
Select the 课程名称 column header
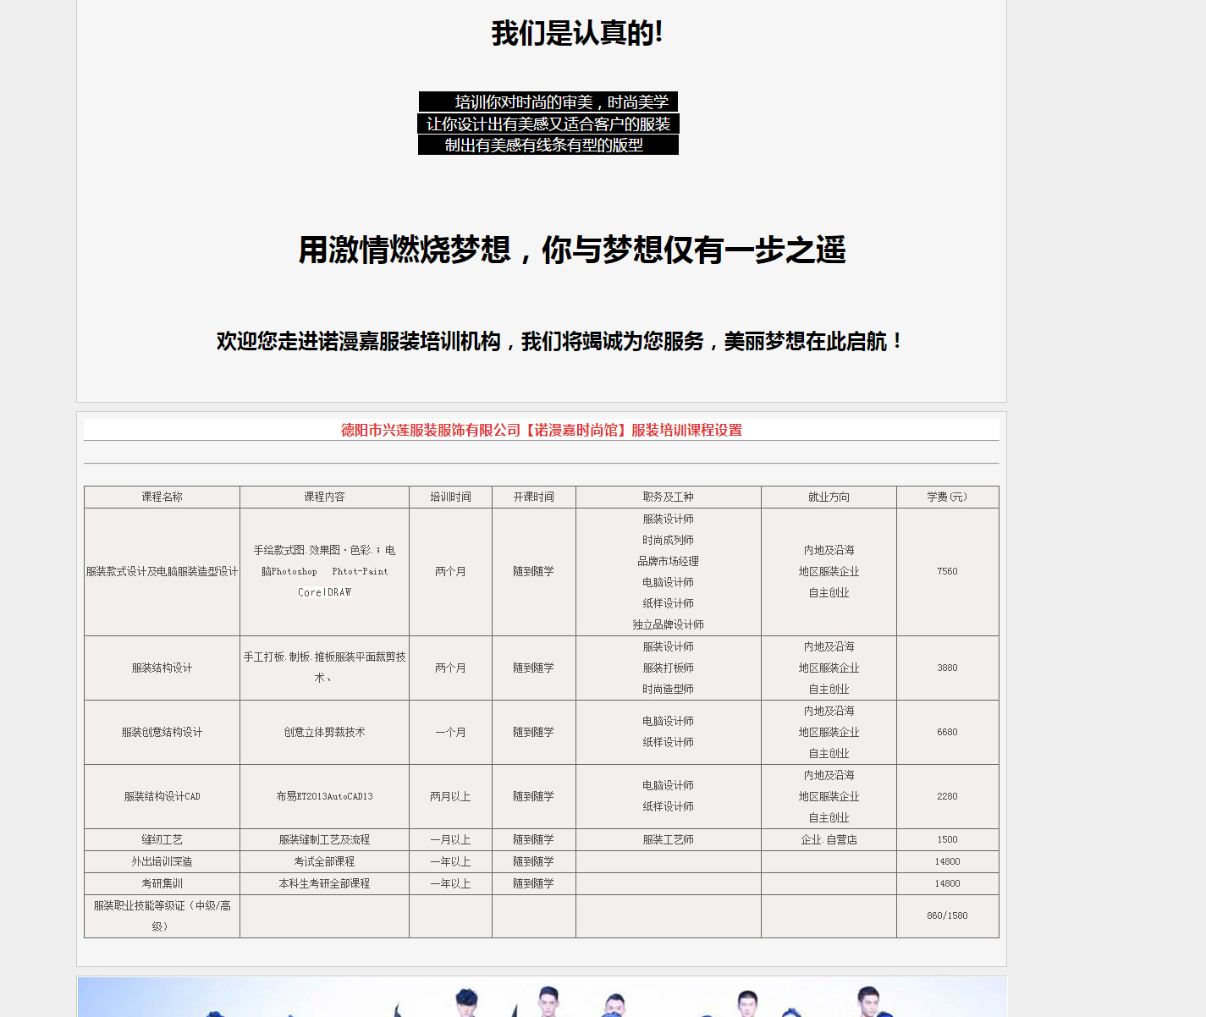click(x=162, y=498)
